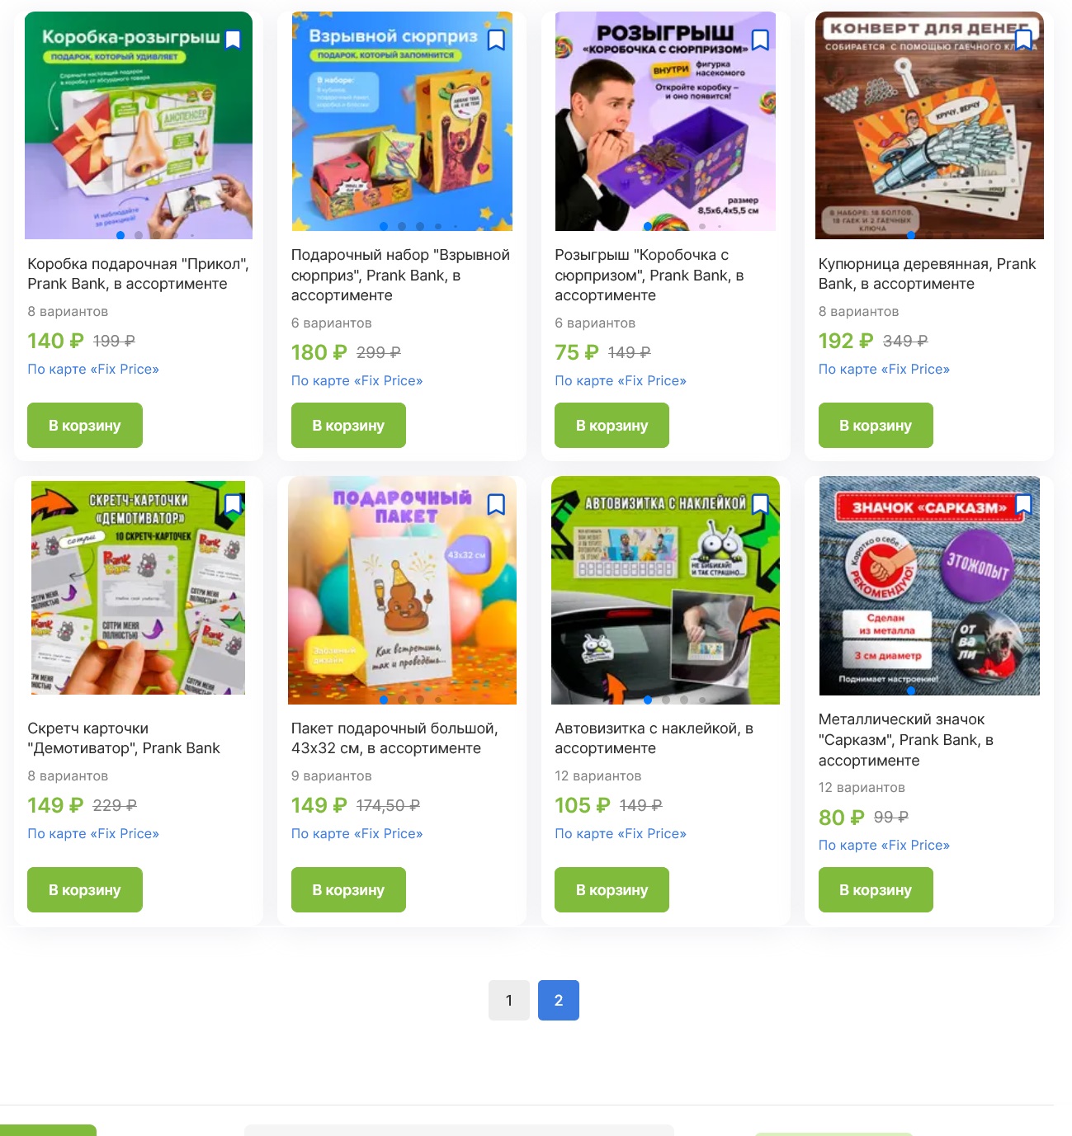Add the 140 ₽ Коробка "Прикол" to cart

[x=85, y=426]
